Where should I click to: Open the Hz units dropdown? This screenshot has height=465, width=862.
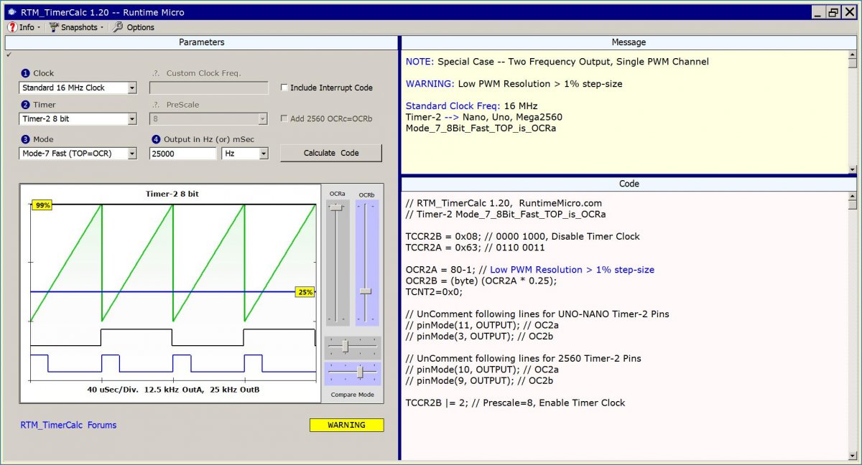pyautogui.click(x=263, y=154)
